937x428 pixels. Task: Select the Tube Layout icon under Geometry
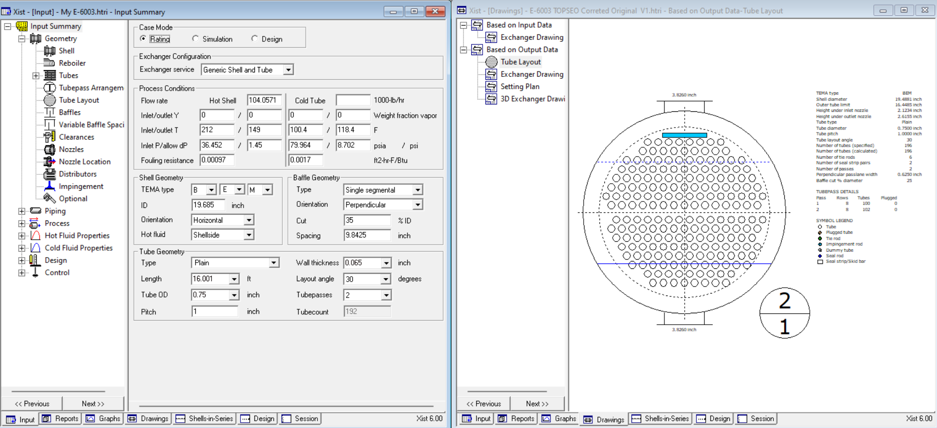(49, 100)
